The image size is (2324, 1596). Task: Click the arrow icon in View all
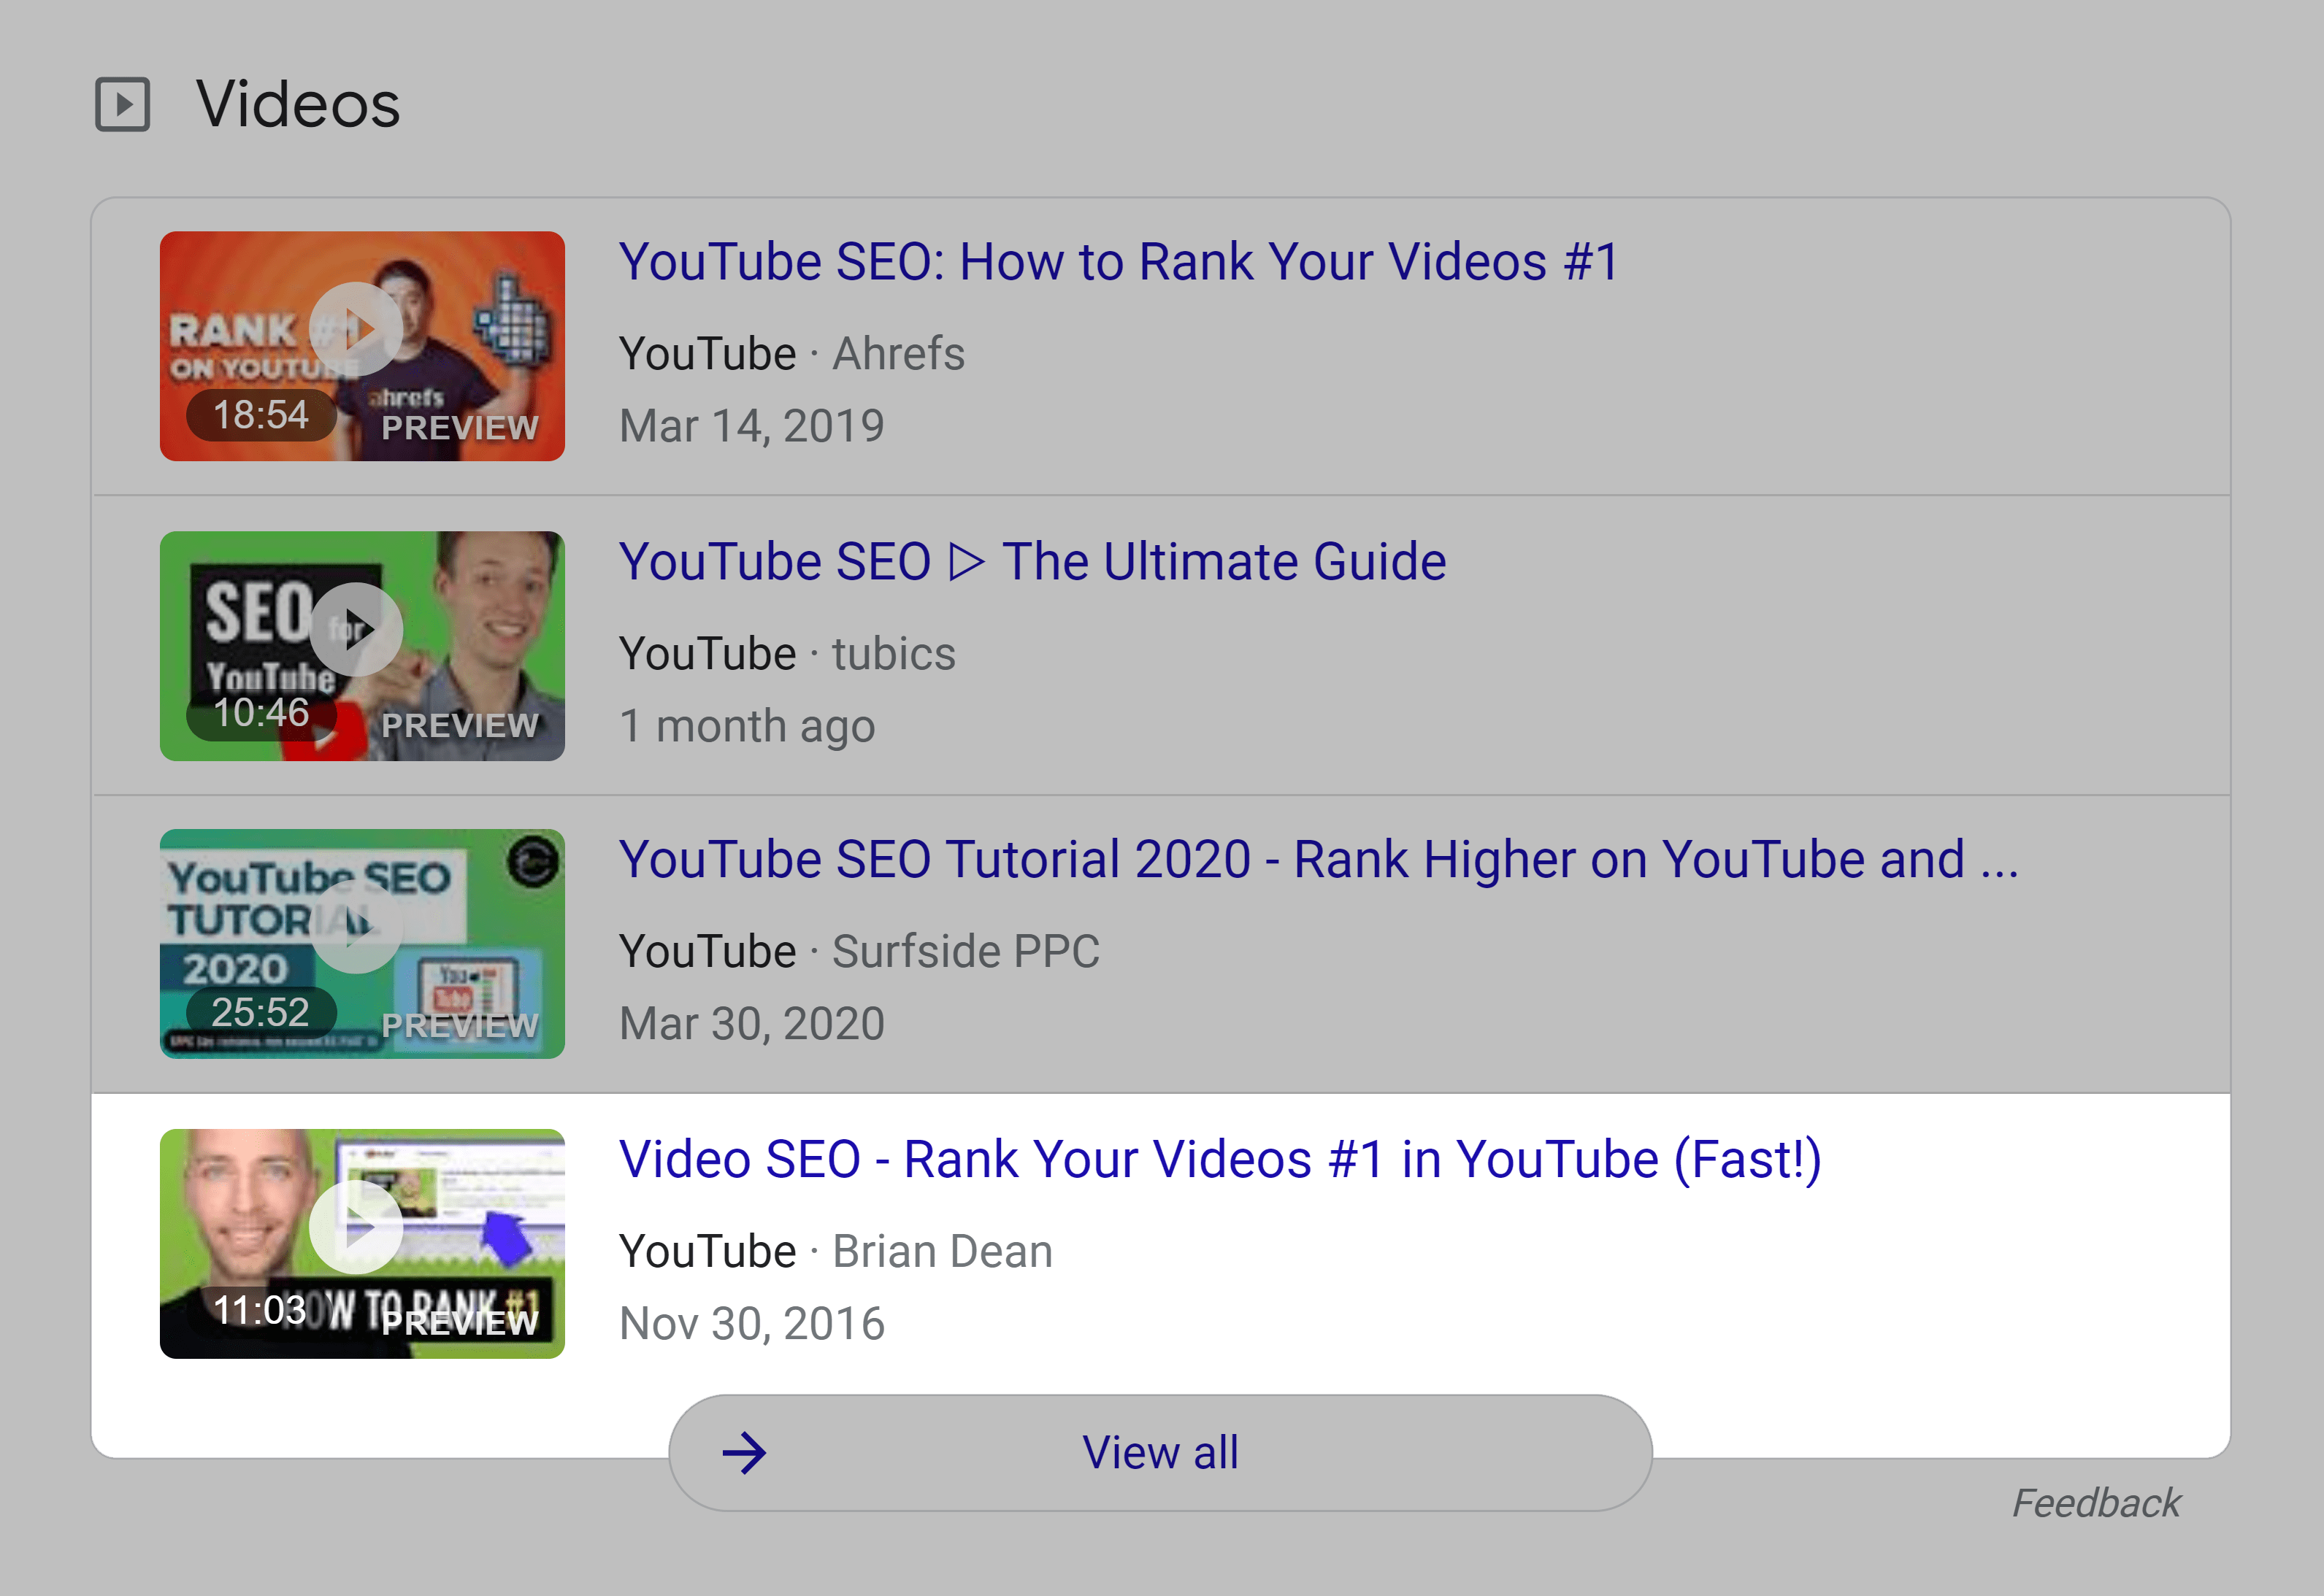(744, 1453)
